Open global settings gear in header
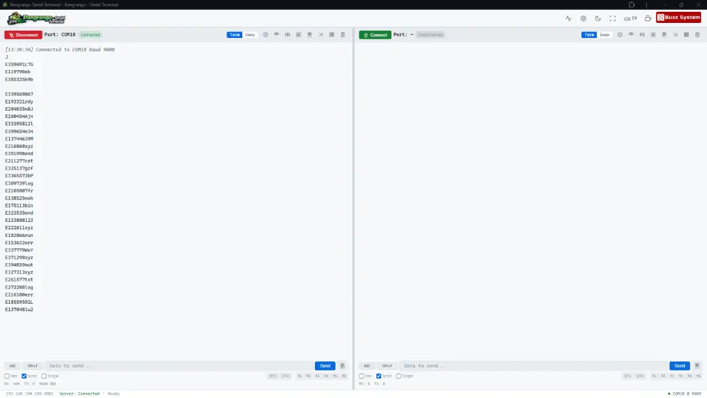Viewport: 707px width, 398px height. (583, 18)
